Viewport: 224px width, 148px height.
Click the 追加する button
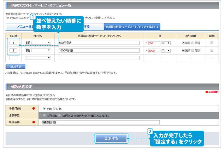15,67
